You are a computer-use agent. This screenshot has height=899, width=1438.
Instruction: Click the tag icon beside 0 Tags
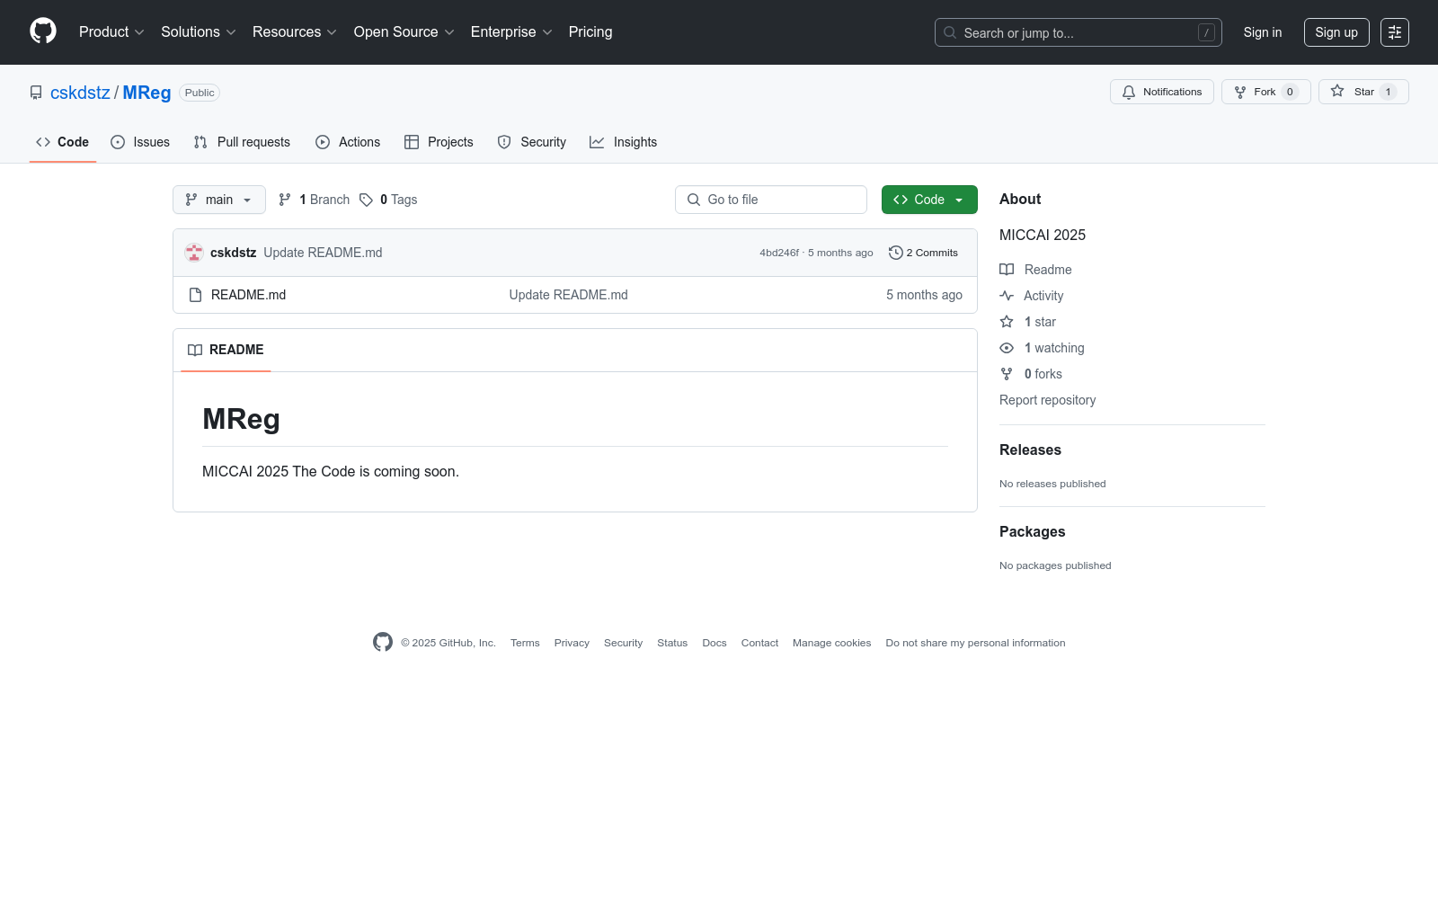point(366,200)
